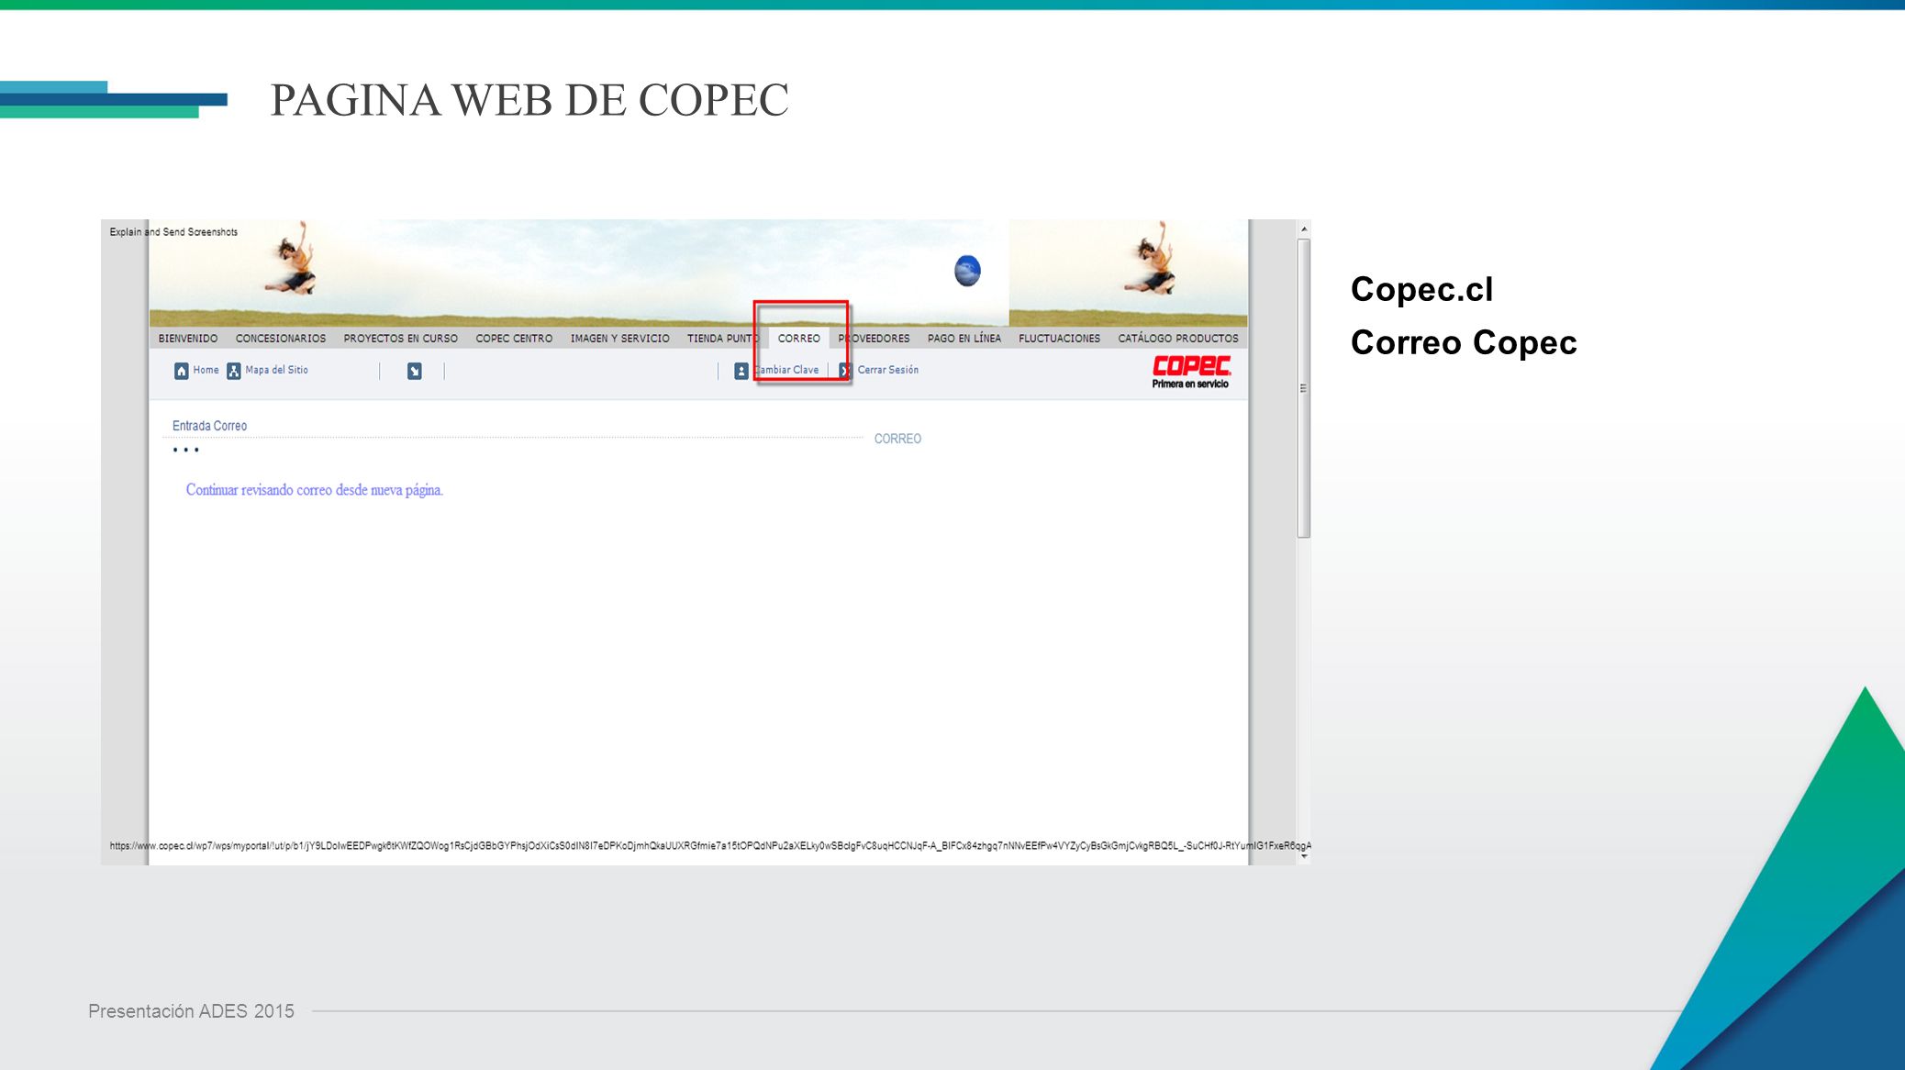Open the BIENVENIDO tab

click(188, 339)
